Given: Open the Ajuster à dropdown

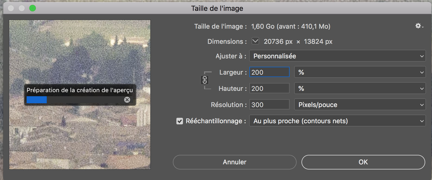Looking at the screenshot, I should tap(337, 56).
